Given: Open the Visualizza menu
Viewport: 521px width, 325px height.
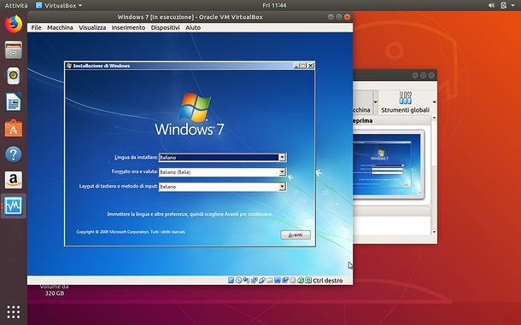Looking at the screenshot, I should point(92,27).
